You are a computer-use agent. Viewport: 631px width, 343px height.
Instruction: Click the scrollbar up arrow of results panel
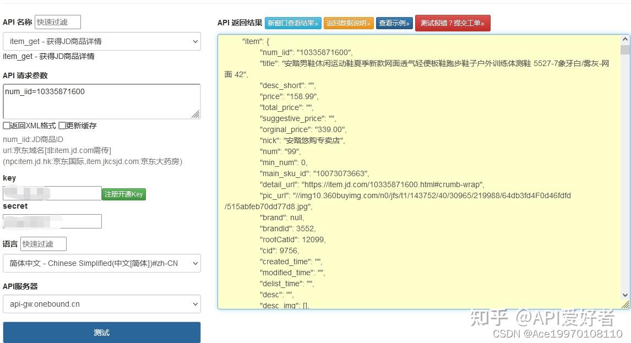624,39
